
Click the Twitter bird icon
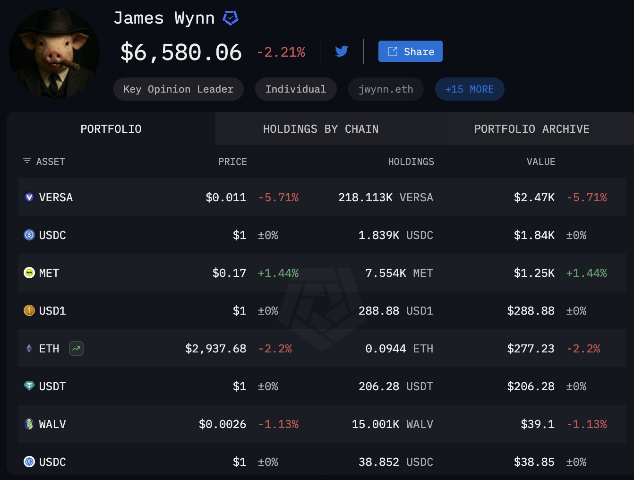coord(341,51)
